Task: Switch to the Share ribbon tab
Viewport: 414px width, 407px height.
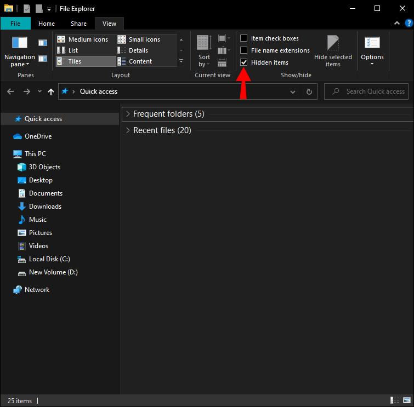Action: pyautogui.click(x=78, y=24)
